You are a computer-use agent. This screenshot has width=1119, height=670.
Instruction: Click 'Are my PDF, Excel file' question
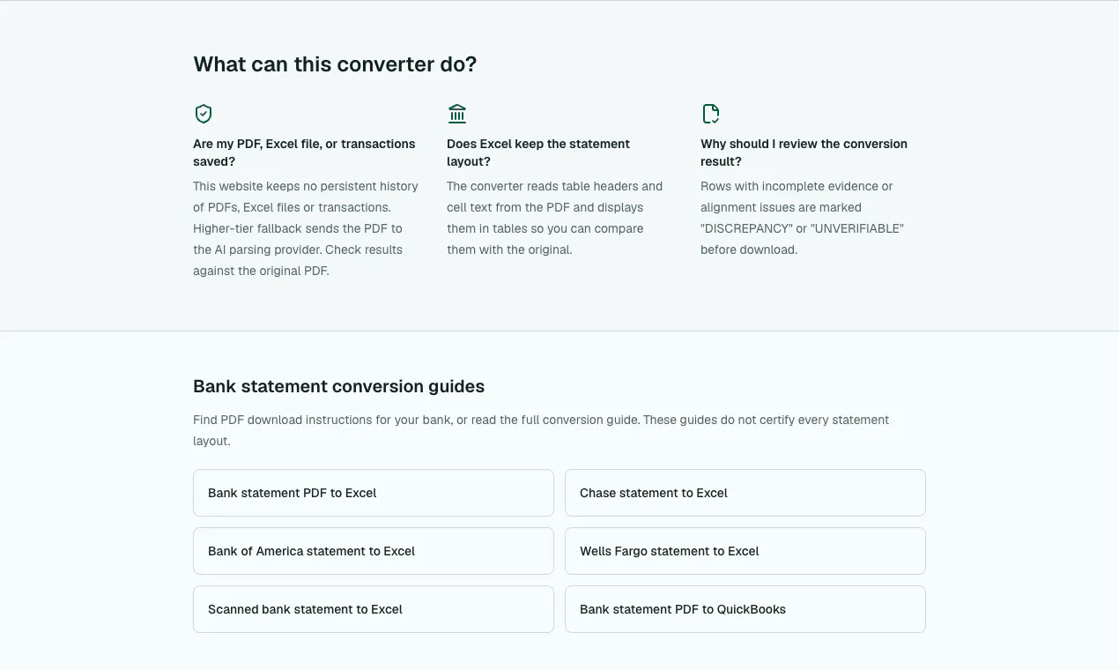[x=304, y=153]
